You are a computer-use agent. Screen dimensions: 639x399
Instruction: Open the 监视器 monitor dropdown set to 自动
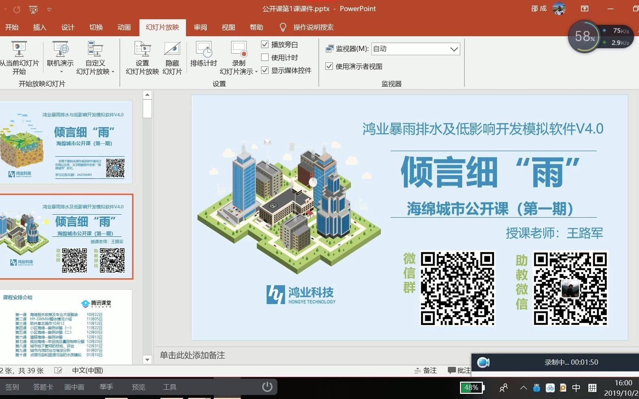point(416,49)
